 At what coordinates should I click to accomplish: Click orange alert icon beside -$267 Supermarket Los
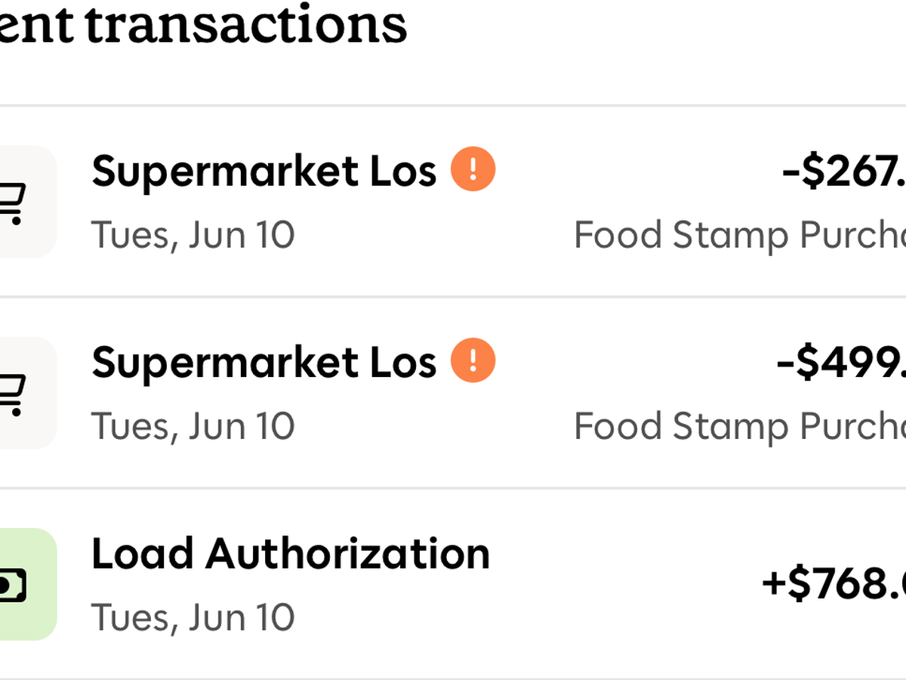click(x=473, y=169)
